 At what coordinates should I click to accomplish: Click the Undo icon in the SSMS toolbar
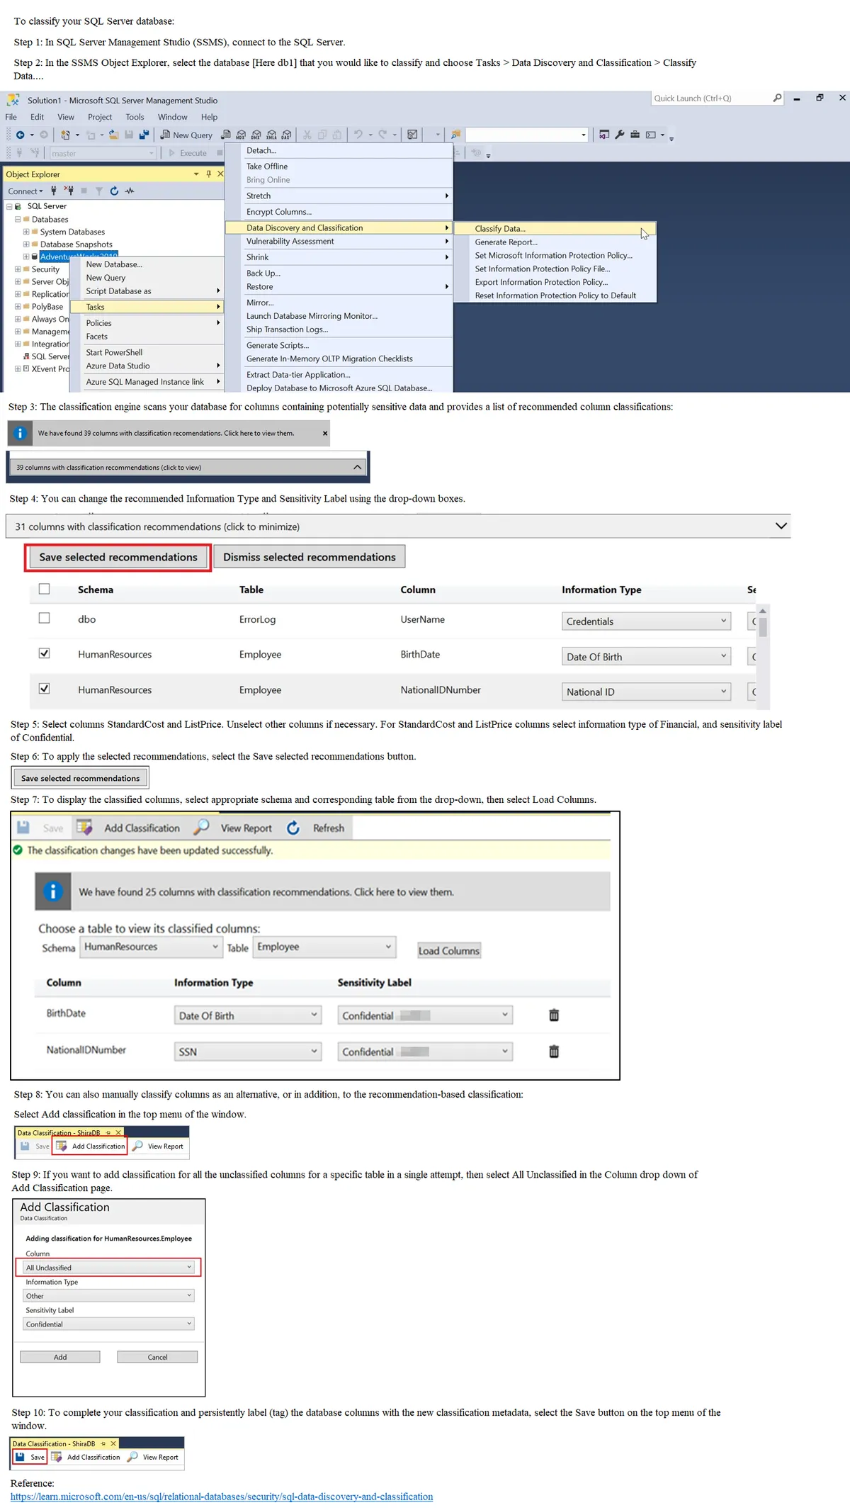(x=358, y=135)
